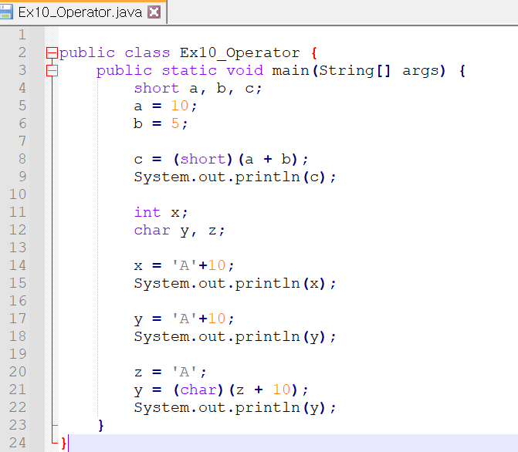Click the line "z = 'A';"
This screenshot has height=452, width=518.
pos(170,372)
